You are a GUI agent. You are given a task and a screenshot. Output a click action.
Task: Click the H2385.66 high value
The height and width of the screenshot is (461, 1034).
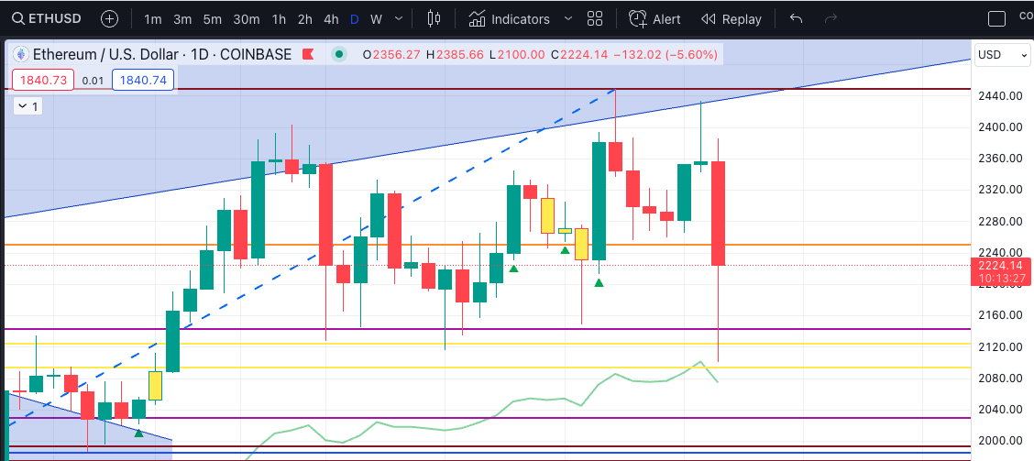click(x=456, y=55)
